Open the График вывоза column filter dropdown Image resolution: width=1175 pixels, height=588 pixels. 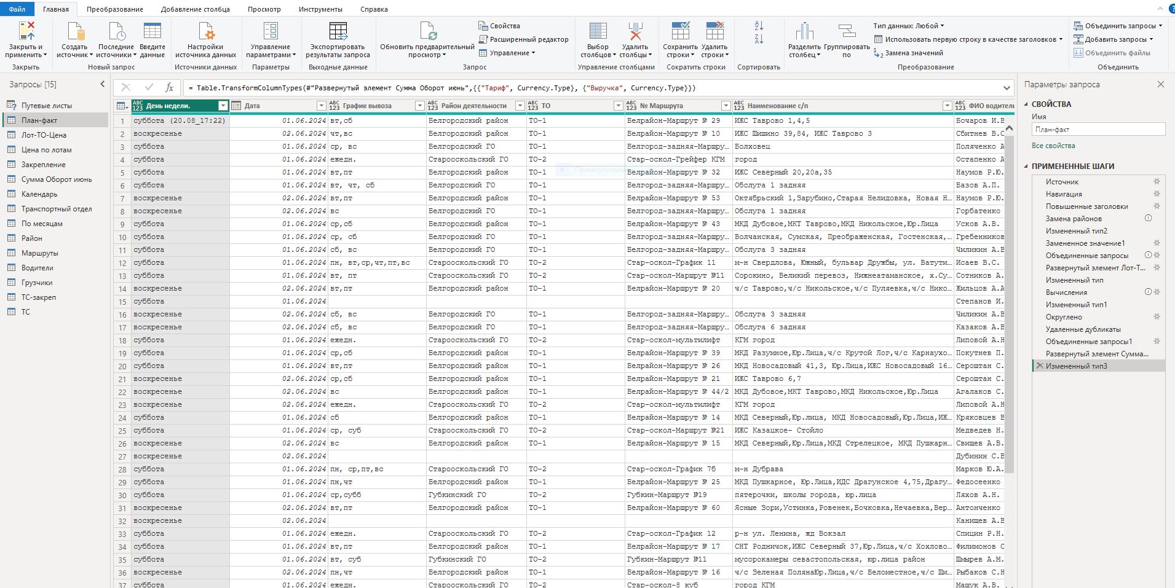pos(419,106)
